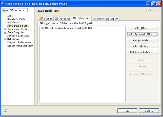Image resolution: width=163 pixels, height=117 pixels.
Task: Click the back navigation arrow icon
Action: pos(147,11)
